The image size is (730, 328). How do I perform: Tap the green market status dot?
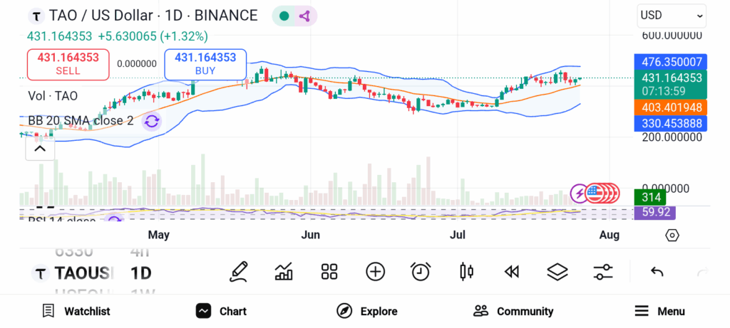coord(284,16)
